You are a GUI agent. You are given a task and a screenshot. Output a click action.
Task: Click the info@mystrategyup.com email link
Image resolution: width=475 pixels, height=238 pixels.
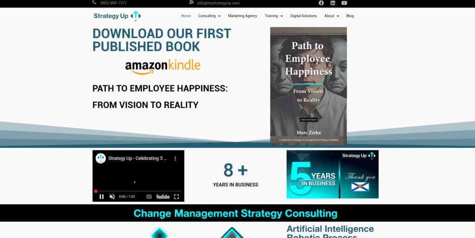click(x=218, y=3)
